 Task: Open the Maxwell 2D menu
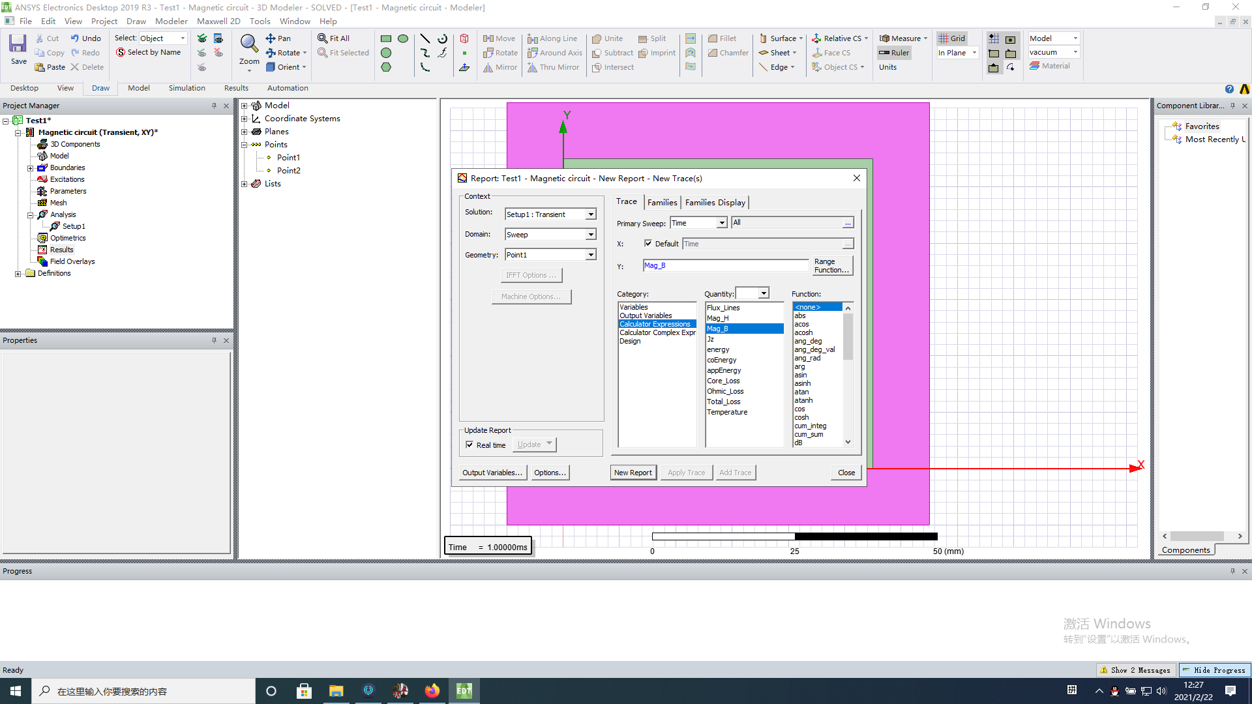pos(218,21)
